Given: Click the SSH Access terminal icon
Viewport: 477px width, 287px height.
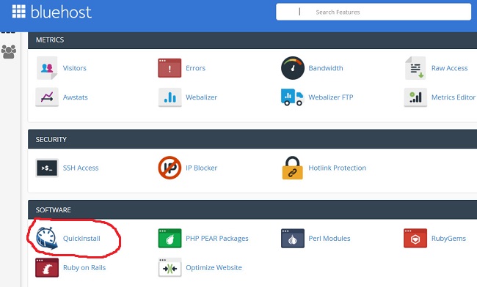Looking at the screenshot, I should click(x=47, y=168).
